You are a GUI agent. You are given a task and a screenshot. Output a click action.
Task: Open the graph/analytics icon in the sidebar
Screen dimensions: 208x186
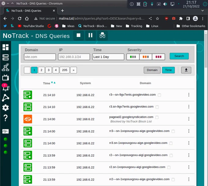pyautogui.click(x=6, y=98)
